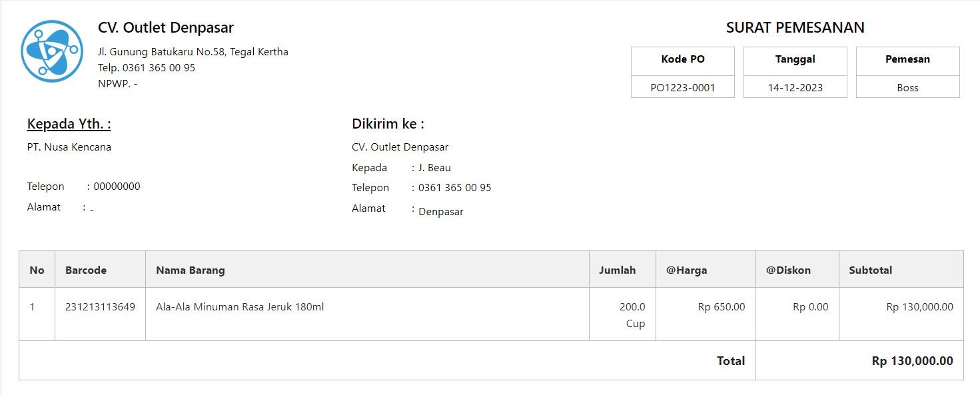Click the Nama Barang column header

pyautogui.click(x=191, y=270)
